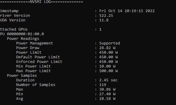
Task: Click the CUDA Version value 11.8
Action: (104, 20)
